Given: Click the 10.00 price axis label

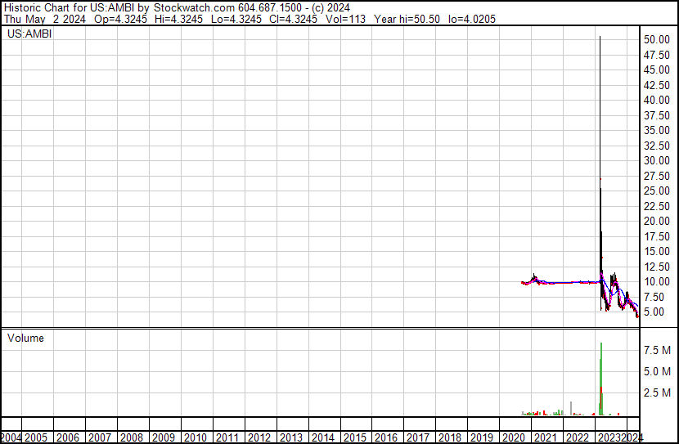Looking at the screenshot, I should [658, 281].
